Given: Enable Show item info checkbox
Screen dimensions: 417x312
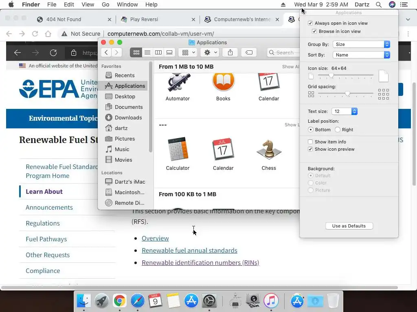Looking at the screenshot, I should pos(310,142).
